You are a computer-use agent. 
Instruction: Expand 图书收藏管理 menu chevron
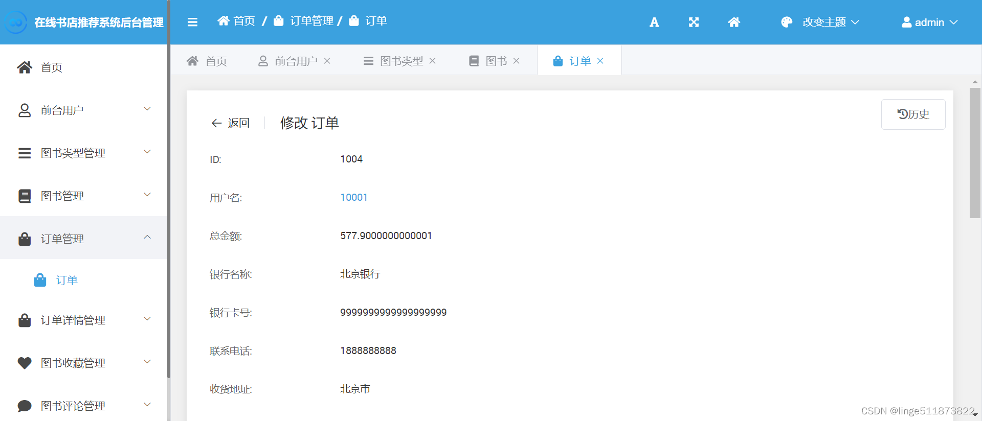click(147, 362)
